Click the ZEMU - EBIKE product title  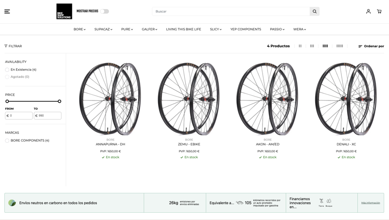189,144
